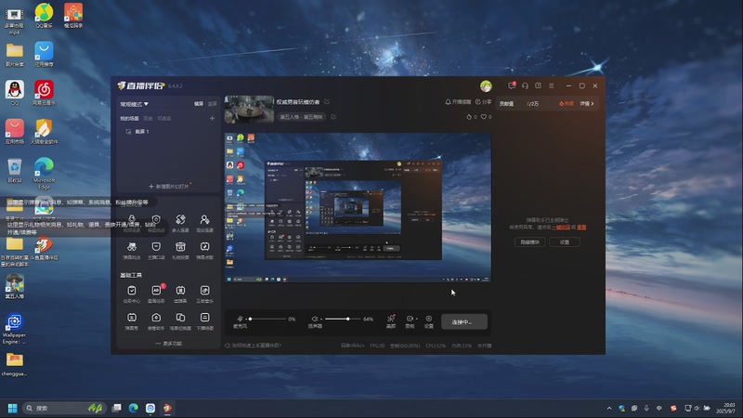Open the 任务中心 task center tool
743x418 pixels.
(x=132, y=294)
